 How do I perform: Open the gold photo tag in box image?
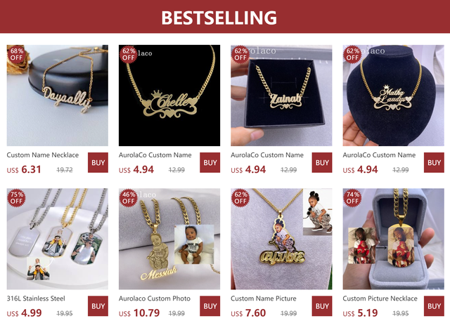click(393, 239)
